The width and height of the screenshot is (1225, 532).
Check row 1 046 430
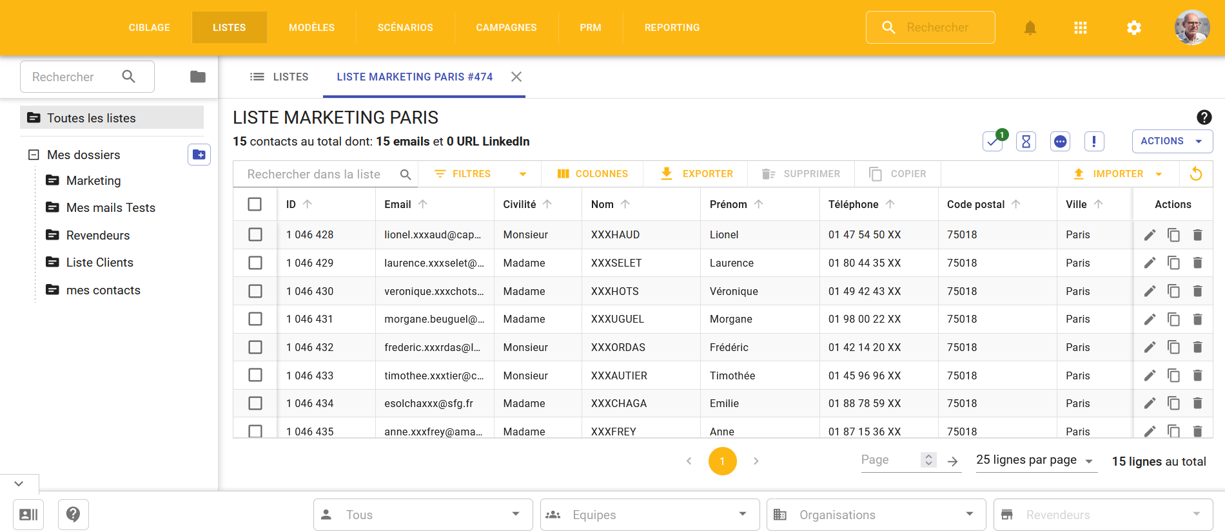pos(255,291)
